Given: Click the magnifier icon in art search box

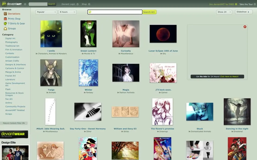Looking at the screenshot, I should pos(90,12).
